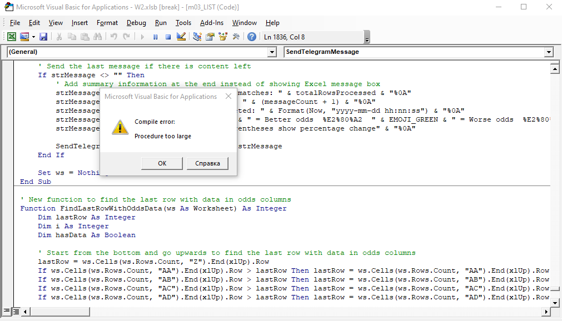Screen dimensions: 562x321
Task: Open Object Browser icon
Action: 223,37
